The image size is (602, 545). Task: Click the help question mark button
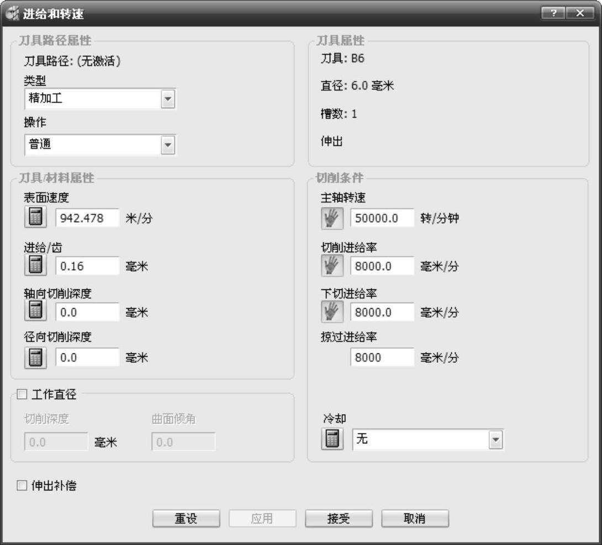pos(553,13)
